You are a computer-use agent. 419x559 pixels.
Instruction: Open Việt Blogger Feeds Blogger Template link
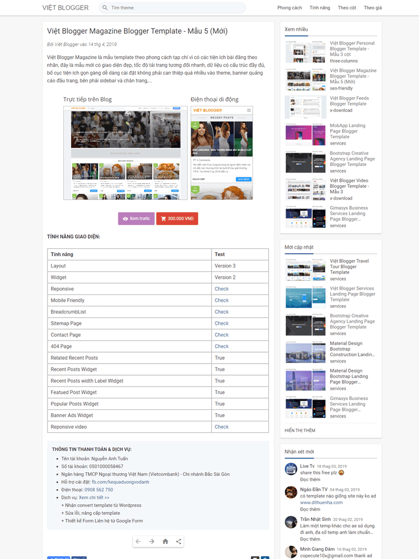pos(350,101)
